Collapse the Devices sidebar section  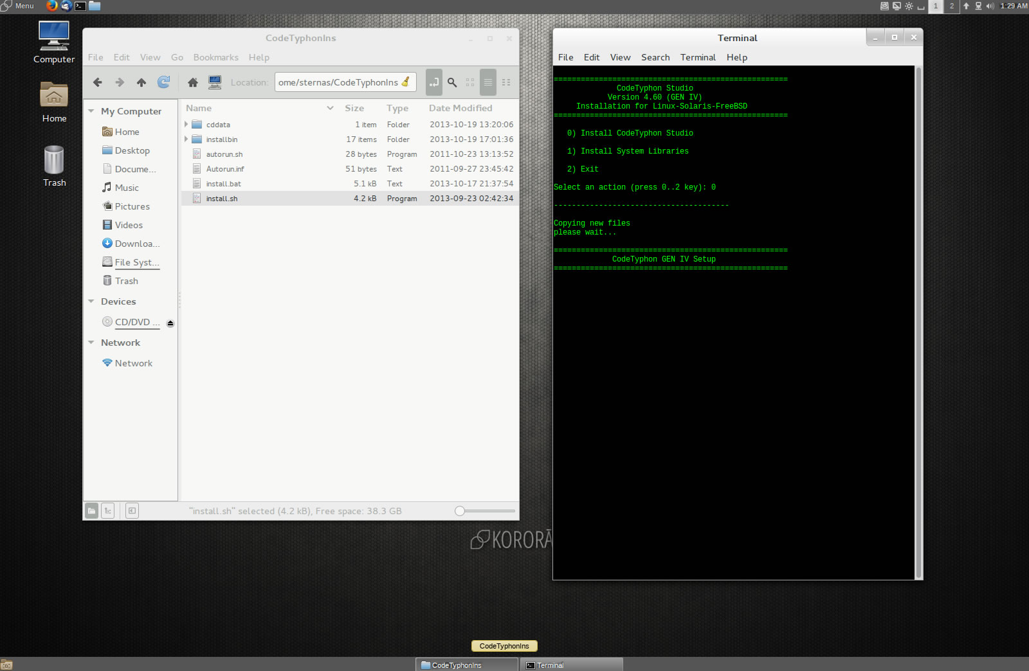click(x=91, y=301)
